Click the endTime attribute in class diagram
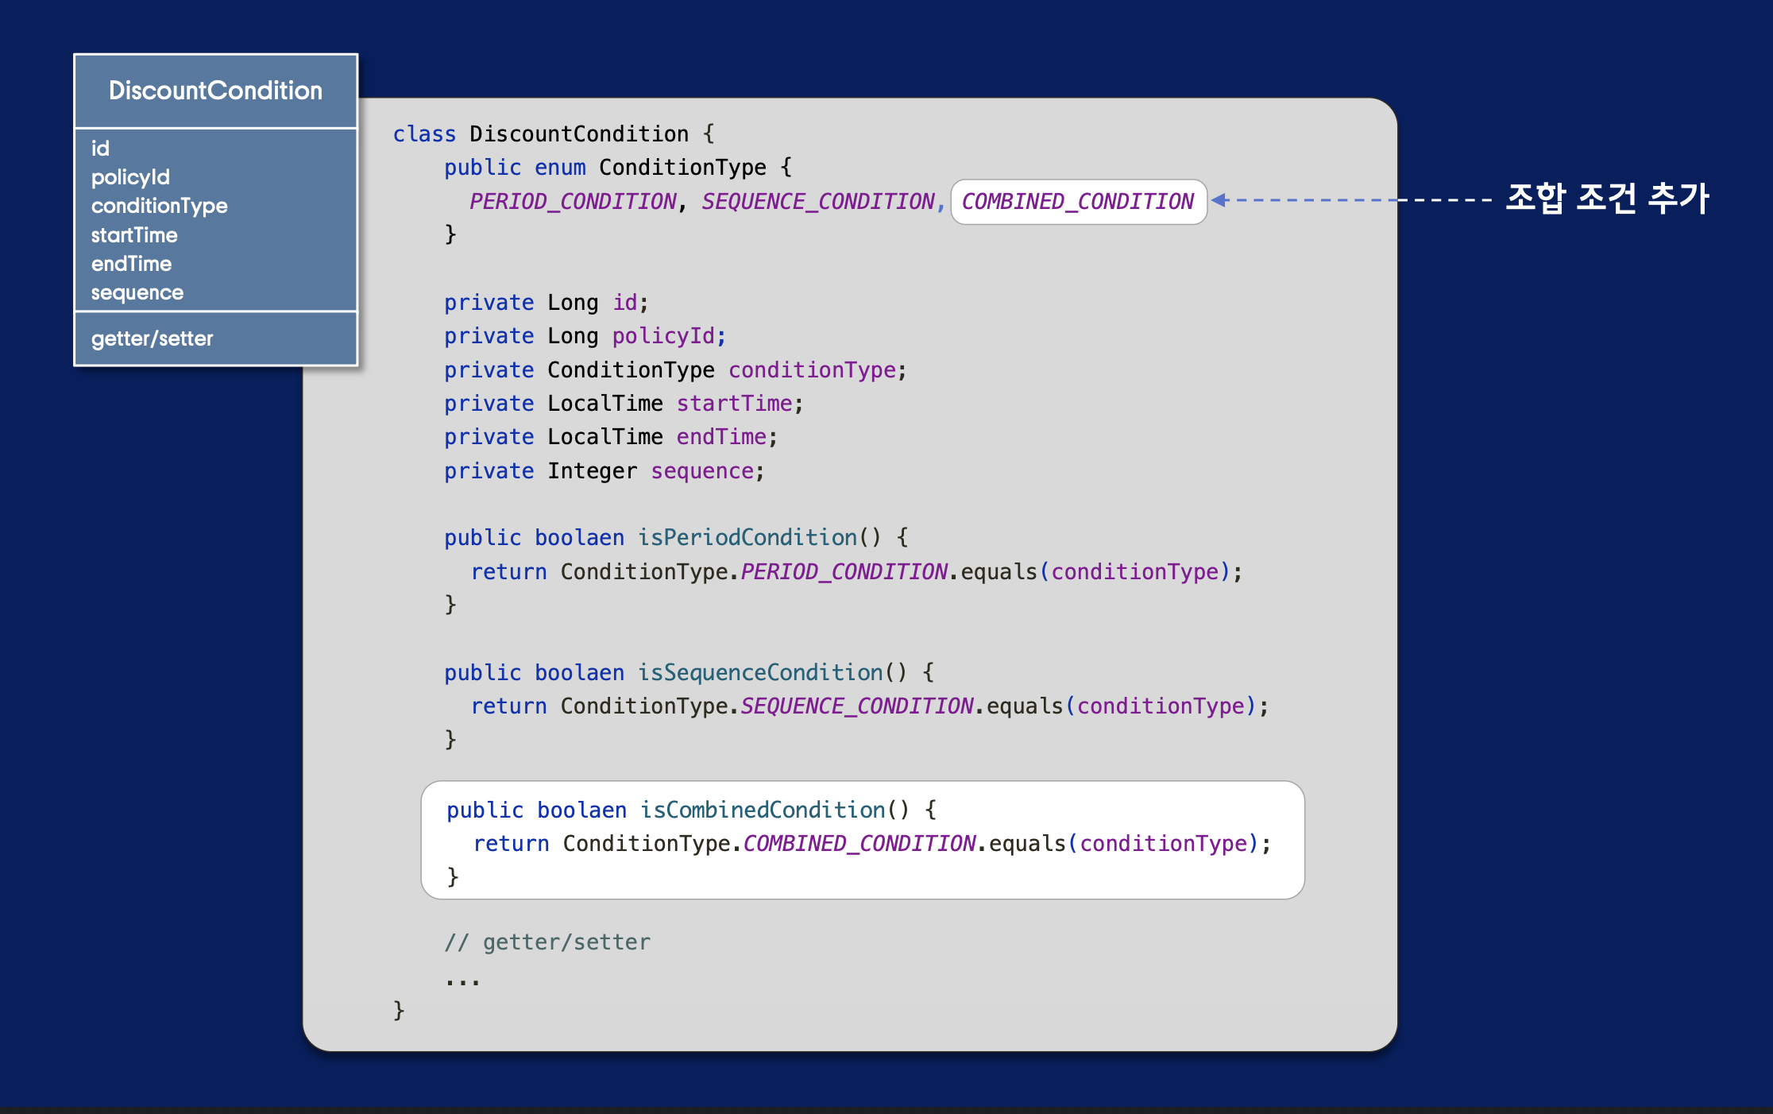Screen dimensions: 1773x1114 pos(131,264)
